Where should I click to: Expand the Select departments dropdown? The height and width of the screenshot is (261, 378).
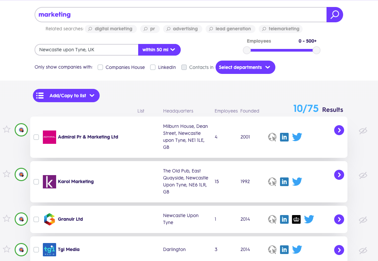[245, 67]
